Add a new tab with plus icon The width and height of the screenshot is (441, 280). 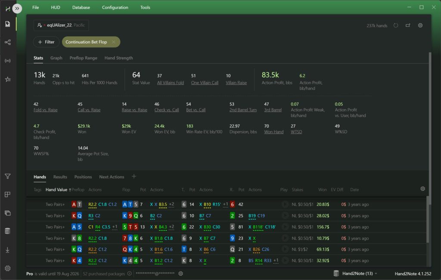pos(134,176)
